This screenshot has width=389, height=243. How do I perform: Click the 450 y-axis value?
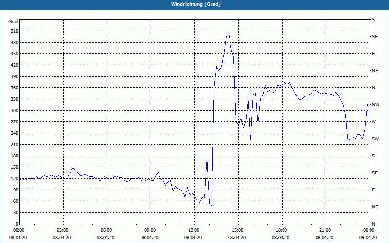pos(15,54)
